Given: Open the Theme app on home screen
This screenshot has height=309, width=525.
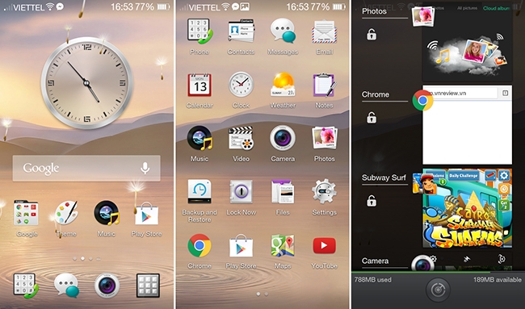Looking at the screenshot, I should point(66,213).
